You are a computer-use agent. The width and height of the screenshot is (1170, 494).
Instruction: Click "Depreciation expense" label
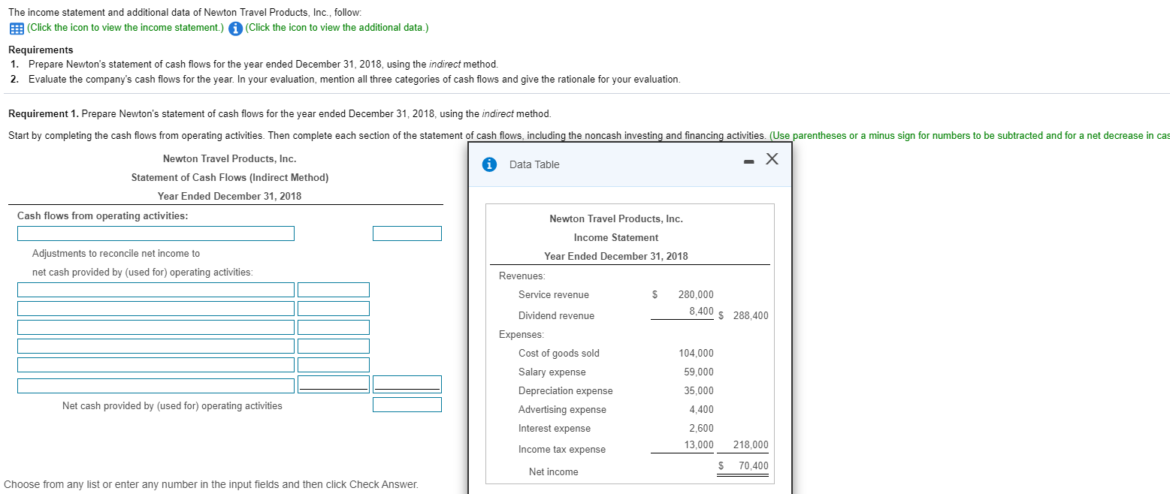click(566, 391)
